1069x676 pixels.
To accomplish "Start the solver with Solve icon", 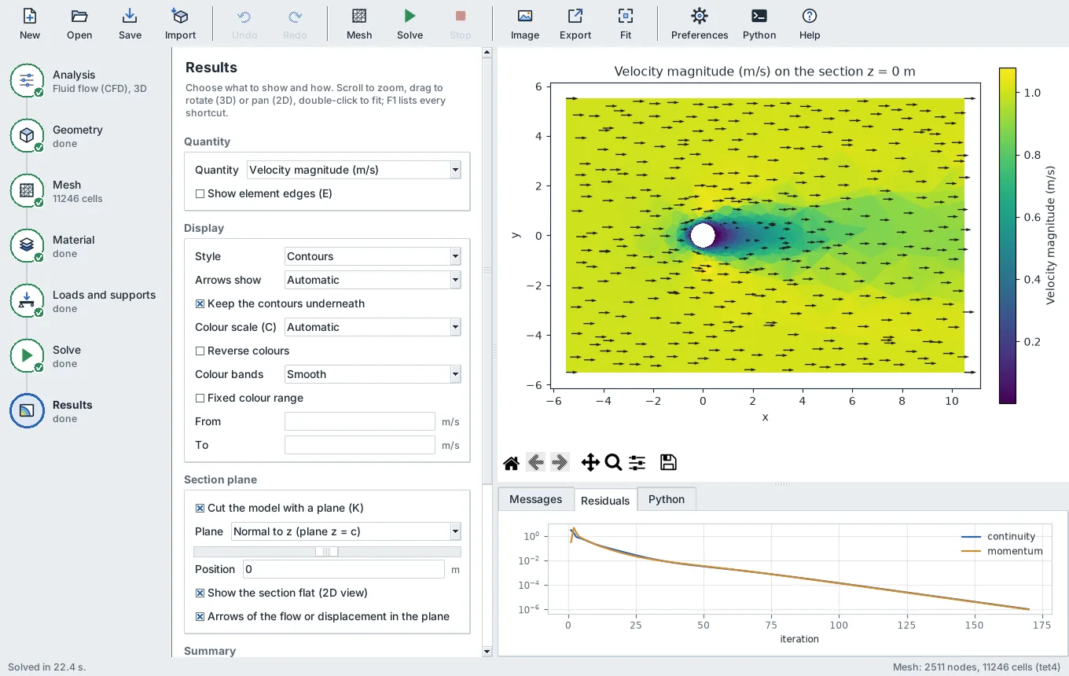I will (x=410, y=24).
